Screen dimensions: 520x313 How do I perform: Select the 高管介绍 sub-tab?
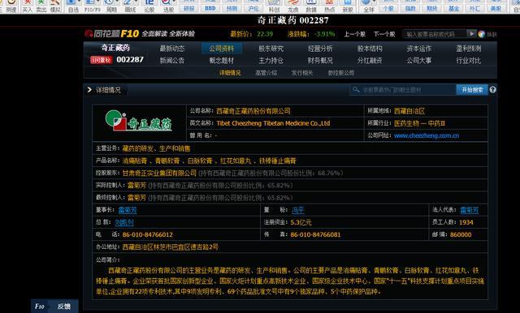click(266, 73)
